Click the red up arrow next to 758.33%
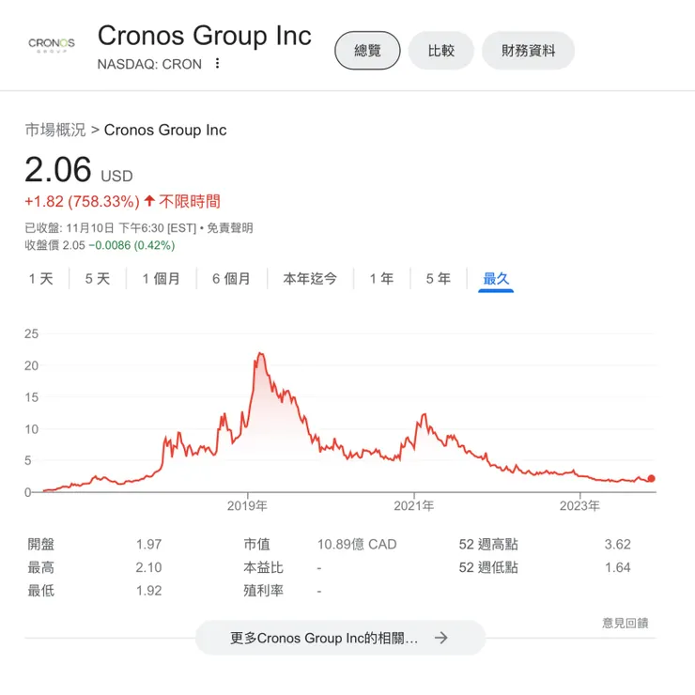This screenshot has height=695, width=695. [149, 200]
